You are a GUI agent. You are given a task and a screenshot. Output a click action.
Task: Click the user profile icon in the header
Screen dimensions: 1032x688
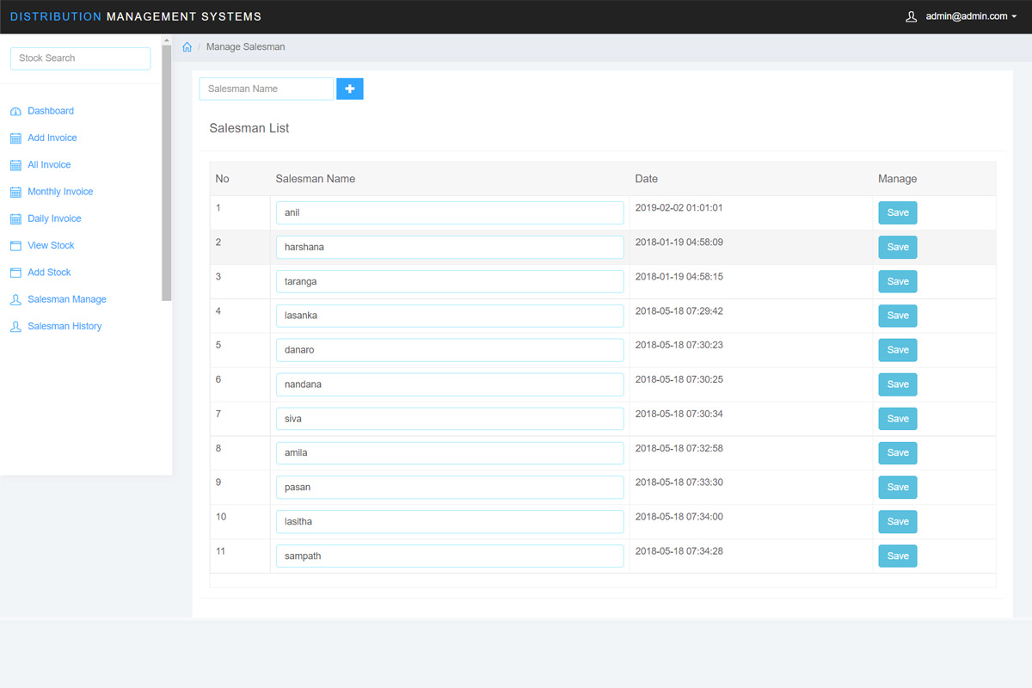click(x=911, y=15)
